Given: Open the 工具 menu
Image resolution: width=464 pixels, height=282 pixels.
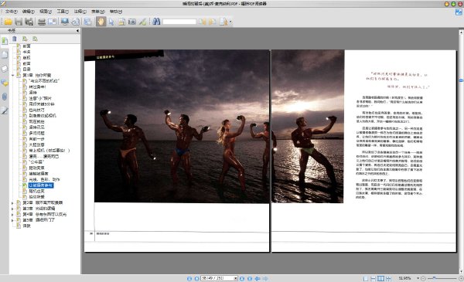Looking at the screenshot, I should coord(63,12).
